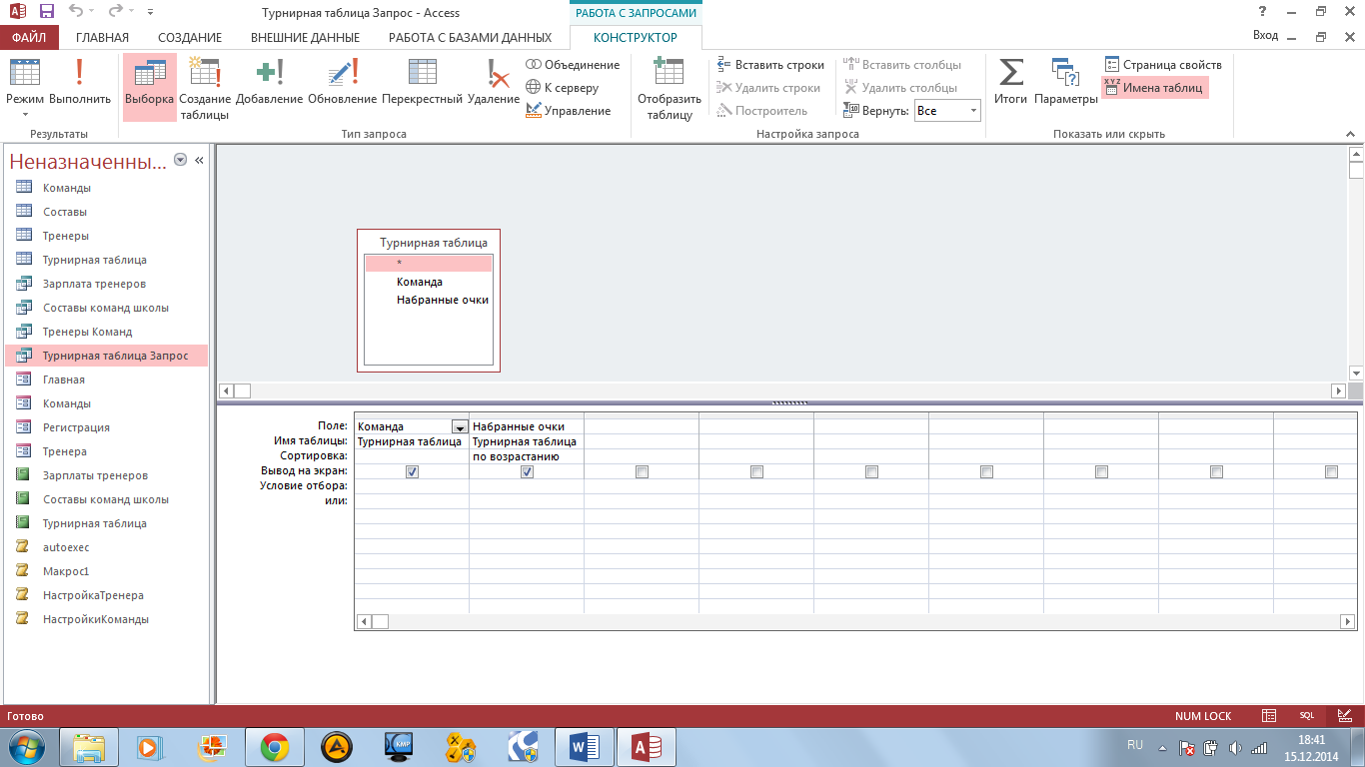Click Набранные очки field in table box
1365x767 pixels.
point(442,300)
